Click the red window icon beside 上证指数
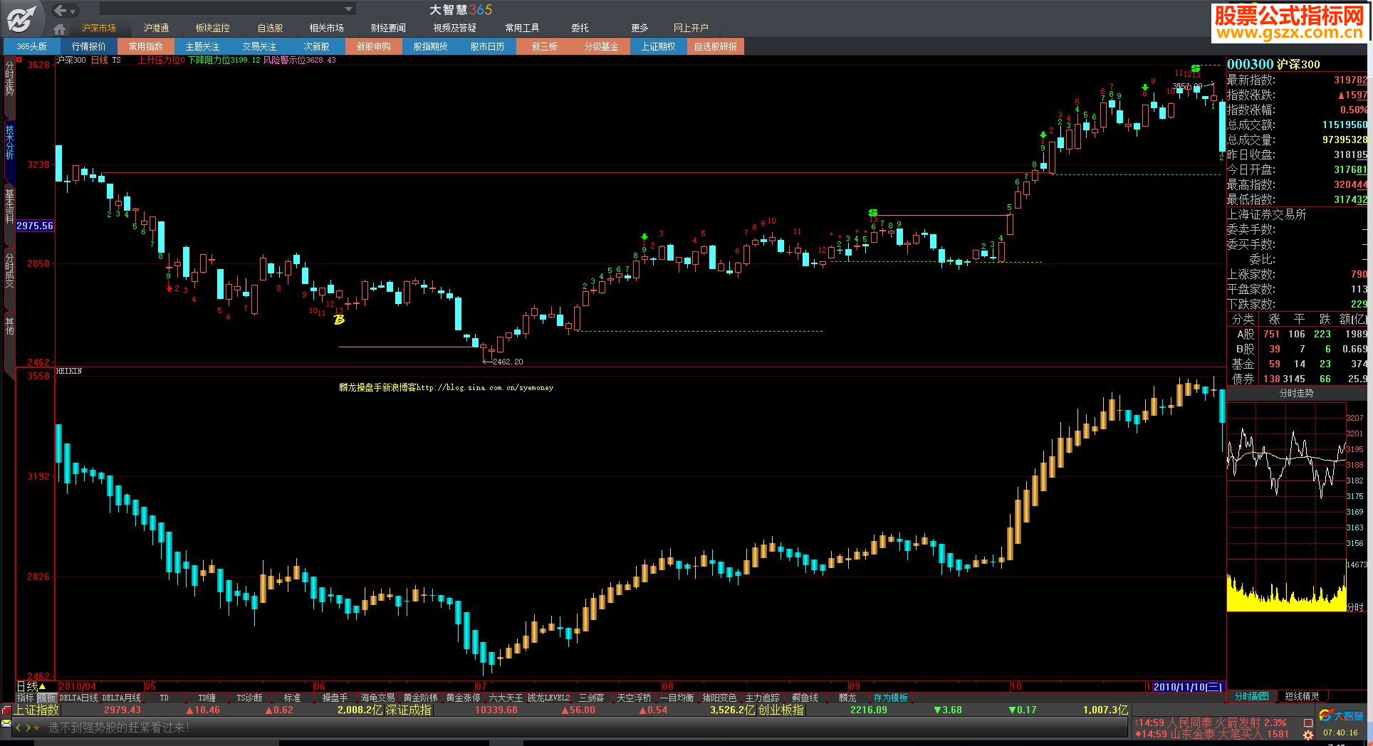 click(6, 710)
